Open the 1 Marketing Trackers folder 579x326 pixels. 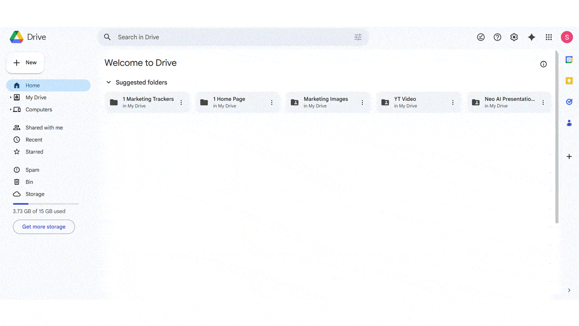(x=147, y=102)
